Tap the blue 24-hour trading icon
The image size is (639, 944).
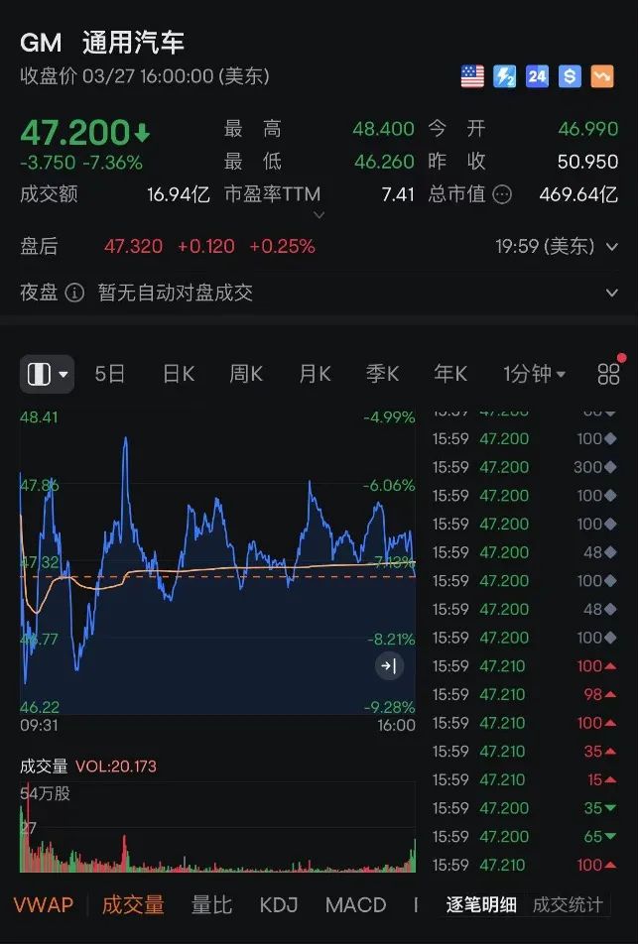(537, 76)
